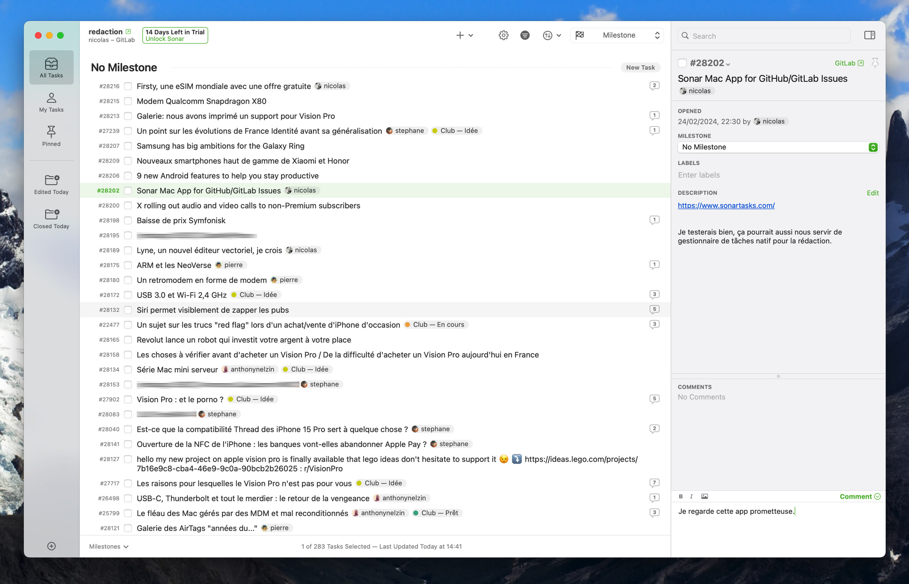Open comments bubble for task #27717
Screen dimensions: 909x584
(654, 483)
